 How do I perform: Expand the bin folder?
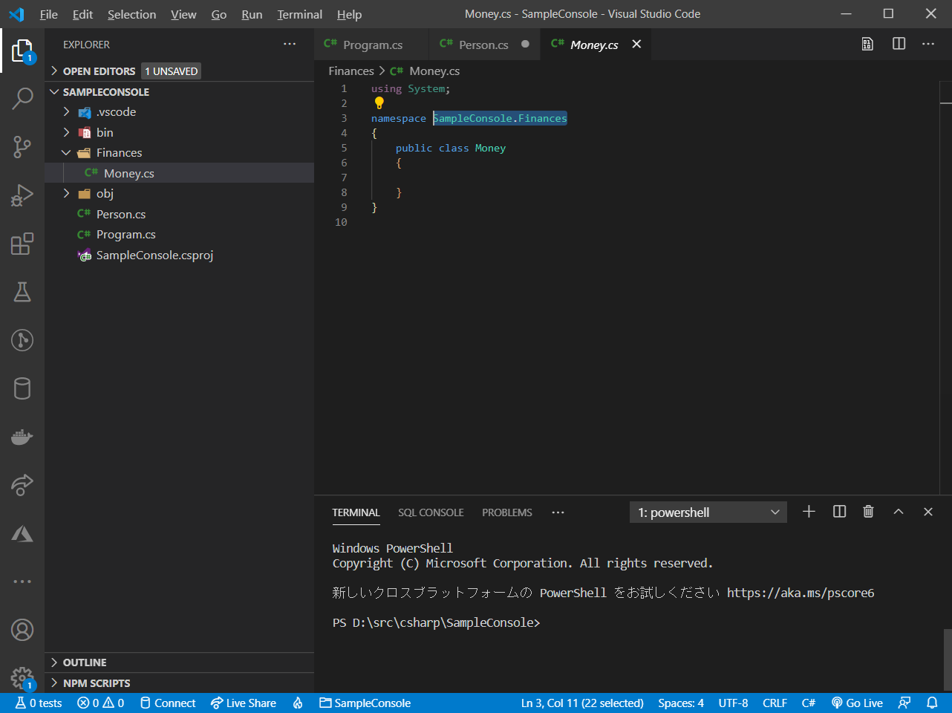point(180,132)
